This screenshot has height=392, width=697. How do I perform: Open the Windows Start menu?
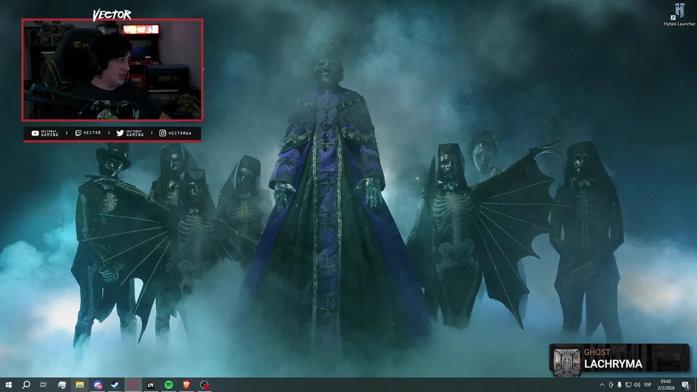pyautogui.click(x=9, y=385)
